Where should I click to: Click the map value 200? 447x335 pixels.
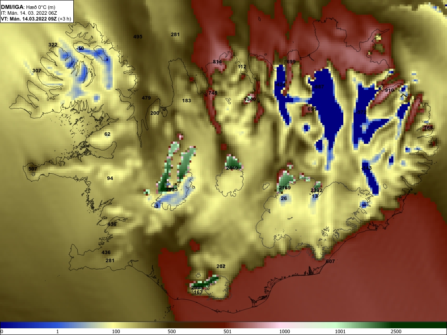[x=155, y=113]
